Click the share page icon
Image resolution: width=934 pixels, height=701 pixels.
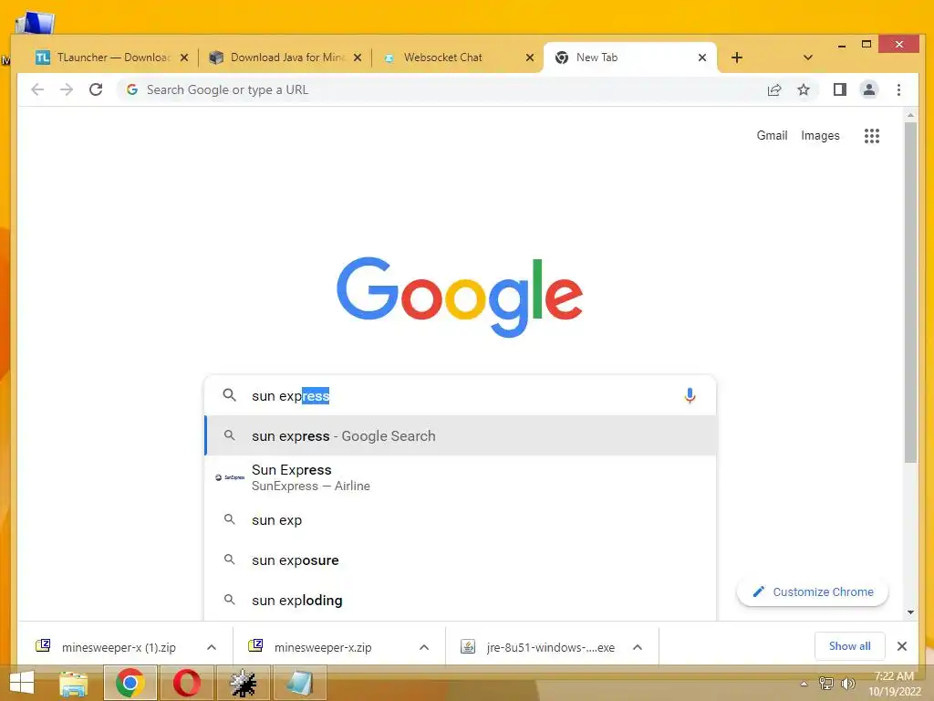tap(773, 90)
